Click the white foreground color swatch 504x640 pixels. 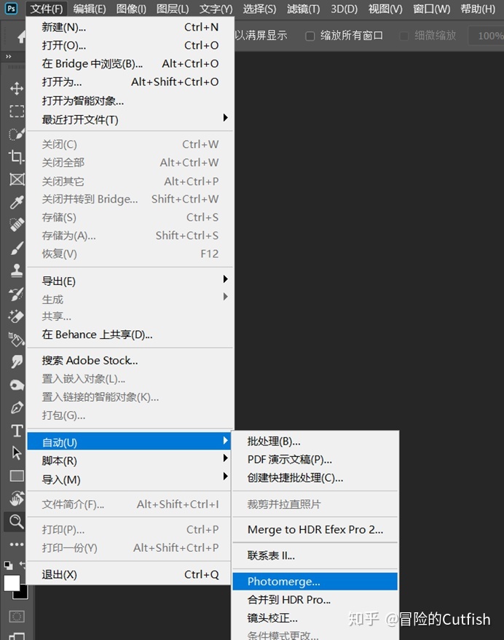click(12, 583)
